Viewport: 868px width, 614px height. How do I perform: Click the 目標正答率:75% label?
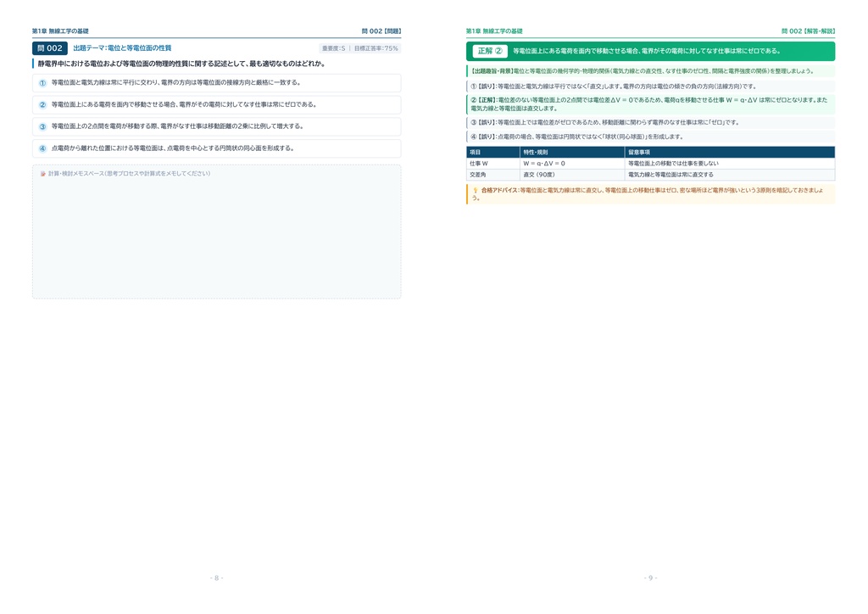[376, 48]
